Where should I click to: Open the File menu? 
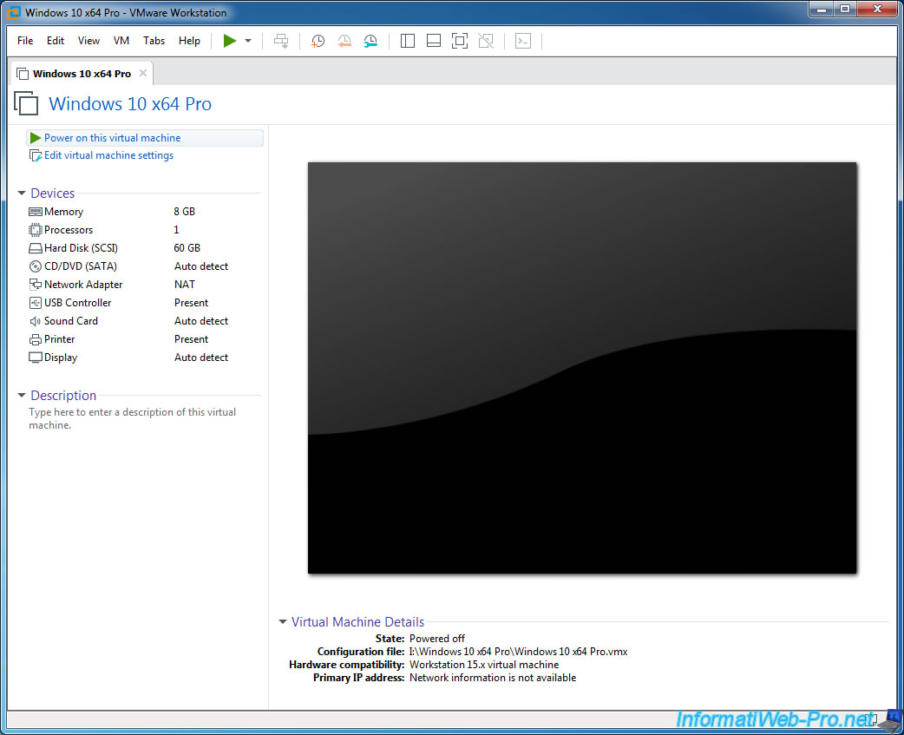25,41
